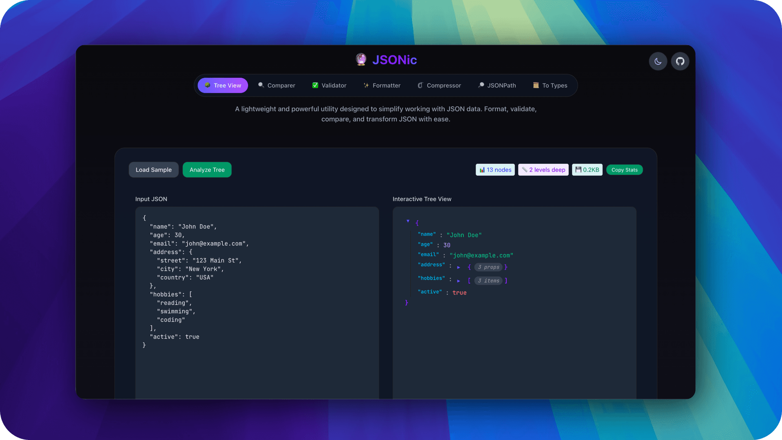
Task: Click the Copy Stats button
Action: point(624,169)
